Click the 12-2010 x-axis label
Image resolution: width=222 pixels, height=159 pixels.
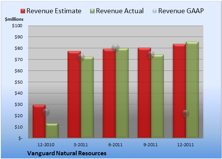(x=46, y=145)
